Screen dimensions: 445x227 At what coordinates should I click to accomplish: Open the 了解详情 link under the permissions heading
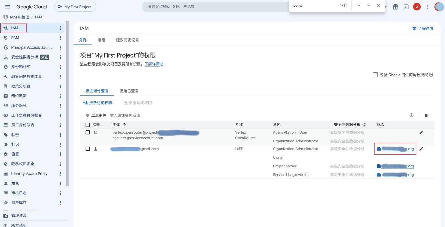pyautogui.click(x=154, y=64)
